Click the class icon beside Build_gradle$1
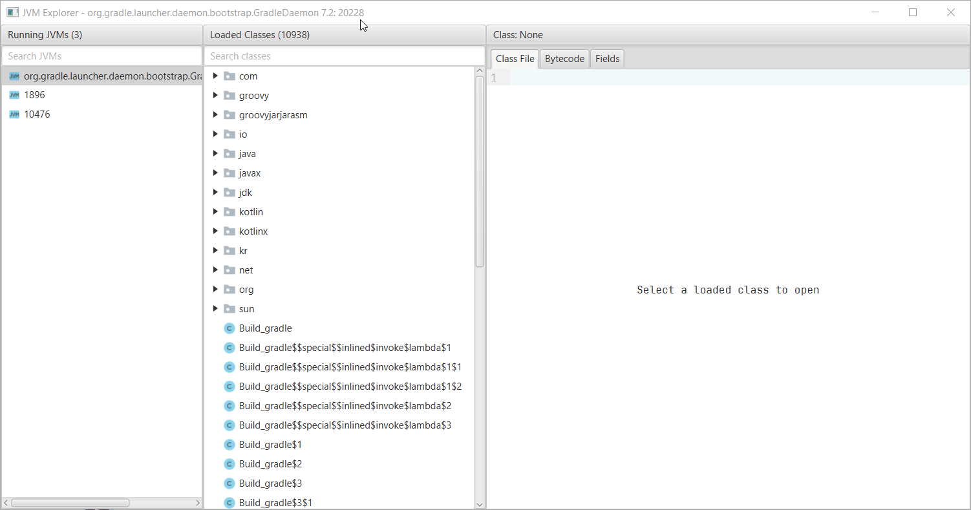This screenshot has height=510, width=971. coord(229,445)
